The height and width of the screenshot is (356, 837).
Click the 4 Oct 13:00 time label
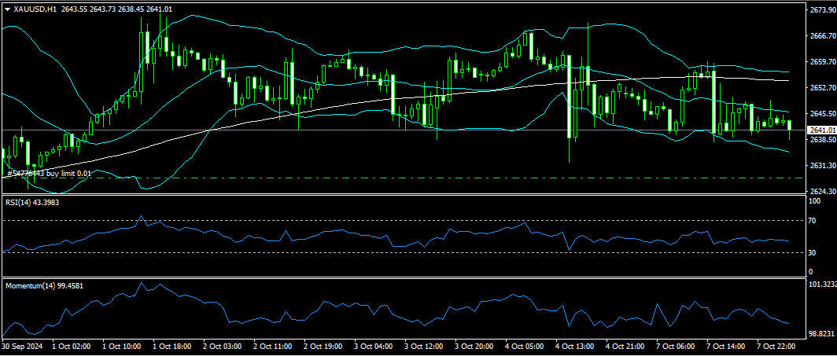[573, 346]
